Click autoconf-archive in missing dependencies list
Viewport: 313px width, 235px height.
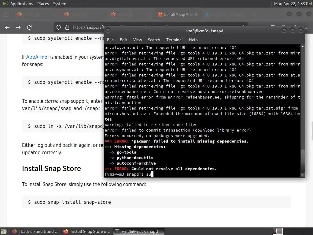(136, 163)
